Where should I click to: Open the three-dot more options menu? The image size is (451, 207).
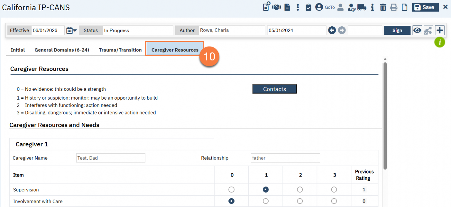pyautogui.click(x=298, y=7)
